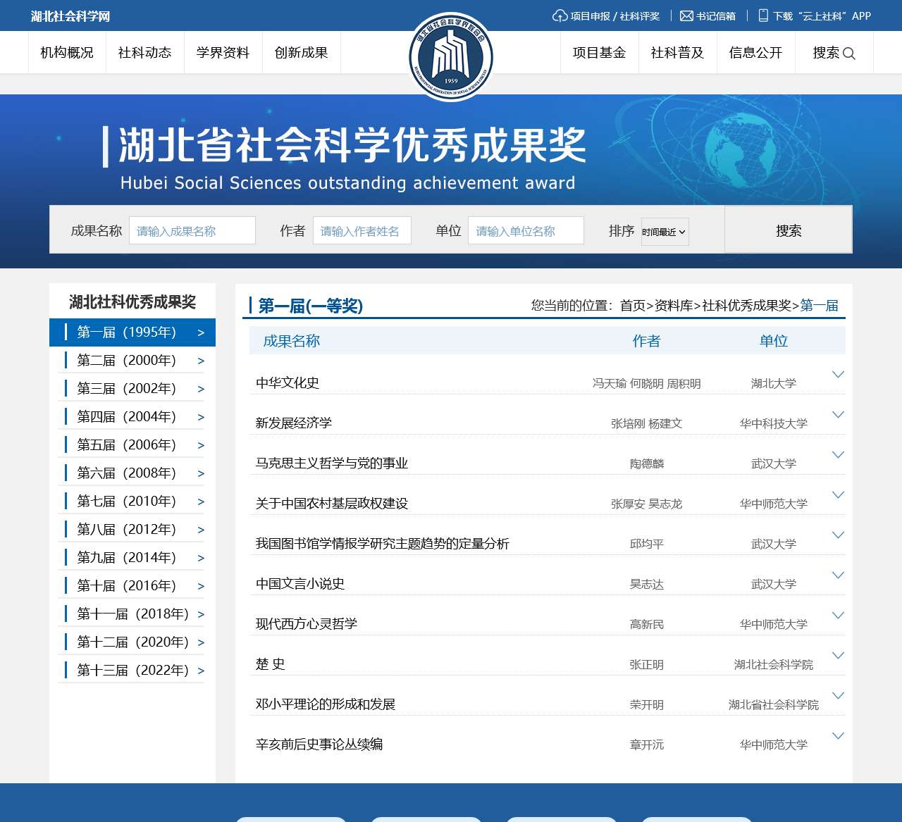The image size is (902, 822).
Task: Select 第二届（2000年）in the sidebar
Action: pyautogui.click(x=128, y=360)
